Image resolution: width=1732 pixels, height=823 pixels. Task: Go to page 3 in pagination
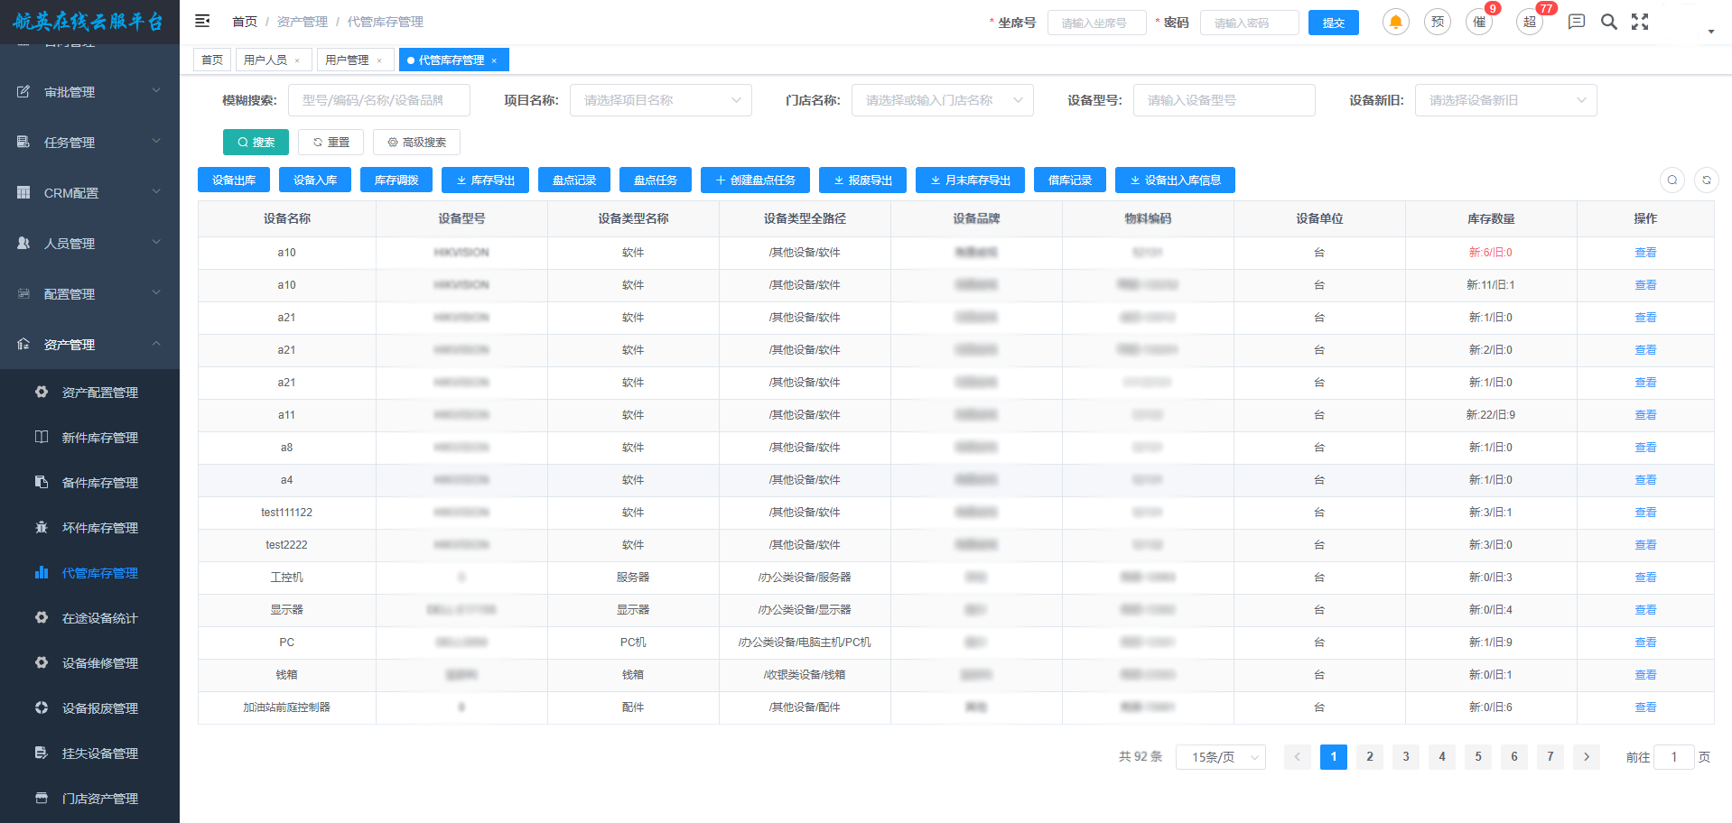(1405, 757)
